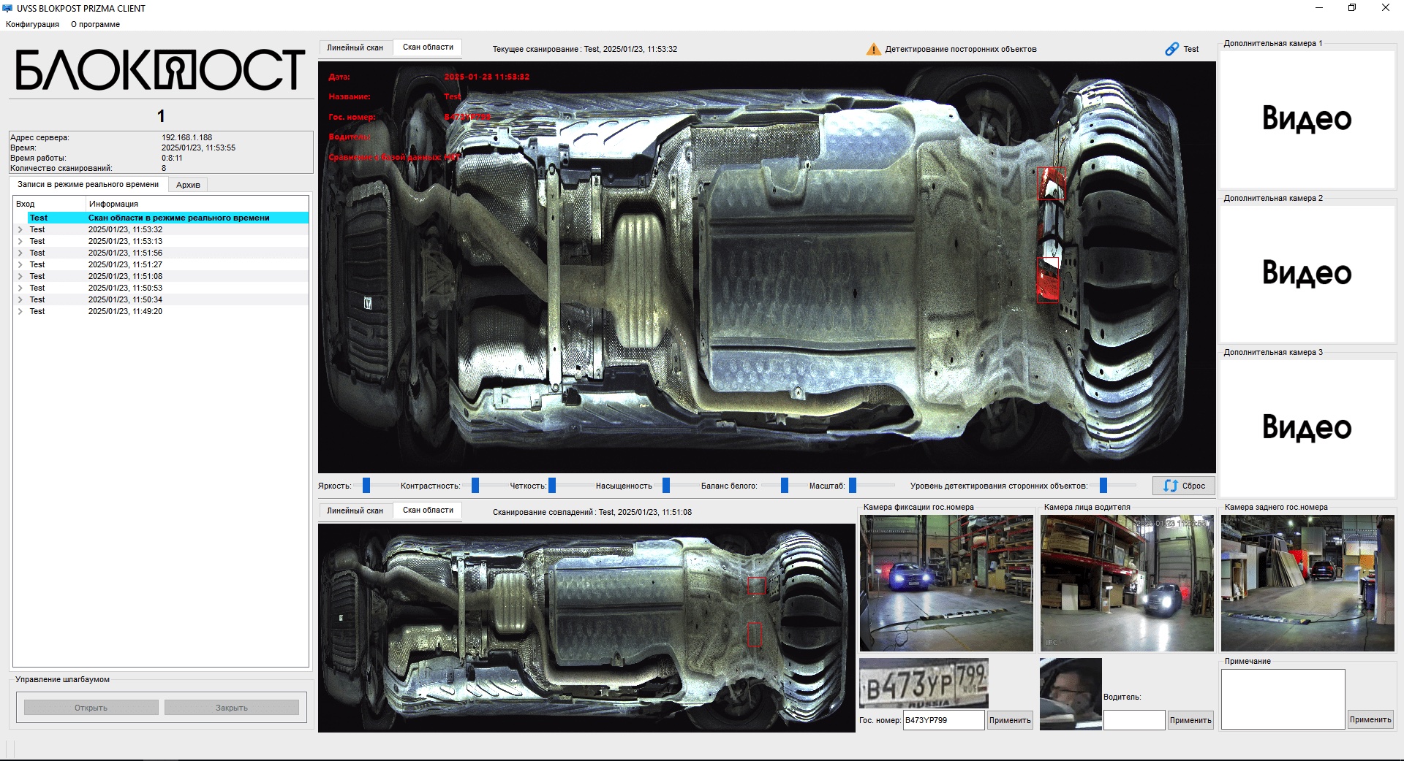
Task: Click the driver face thumbnail
Action: [1071, 693]
